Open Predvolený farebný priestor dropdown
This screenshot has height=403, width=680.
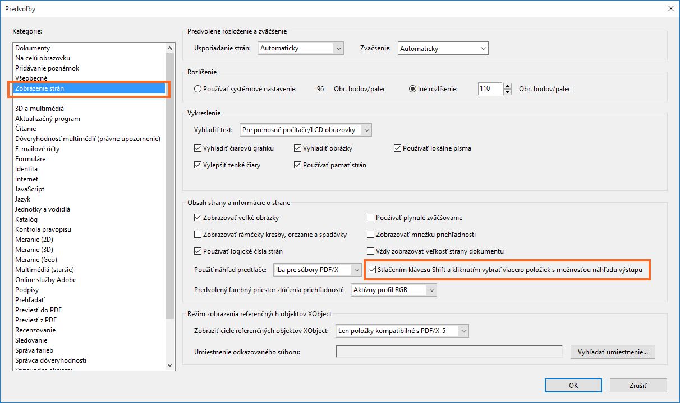click(x=393, y=290)
